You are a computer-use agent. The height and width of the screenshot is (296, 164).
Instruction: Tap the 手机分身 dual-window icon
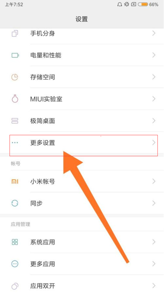point(15,34)
